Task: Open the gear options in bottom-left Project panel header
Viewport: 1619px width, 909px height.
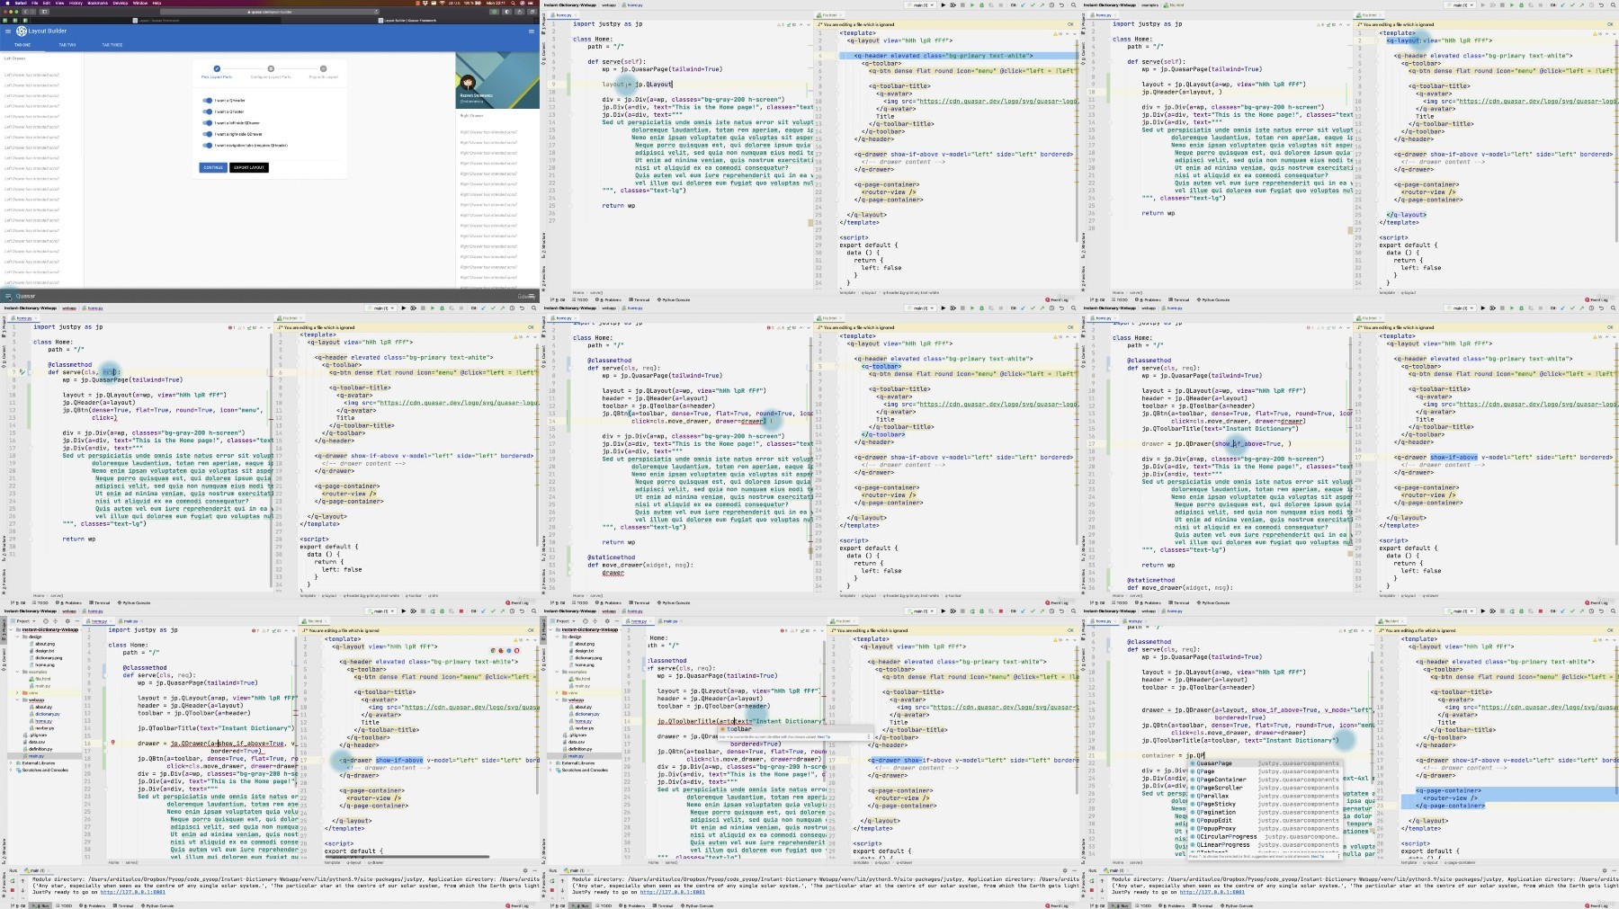Action: coord(69,620)
